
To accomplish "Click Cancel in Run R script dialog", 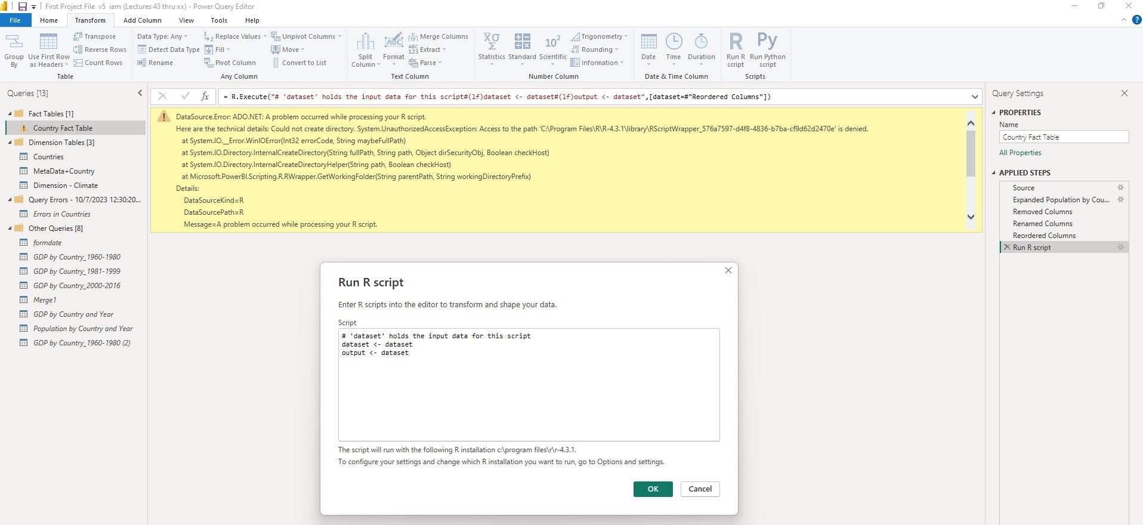I will tap(700, 489).
